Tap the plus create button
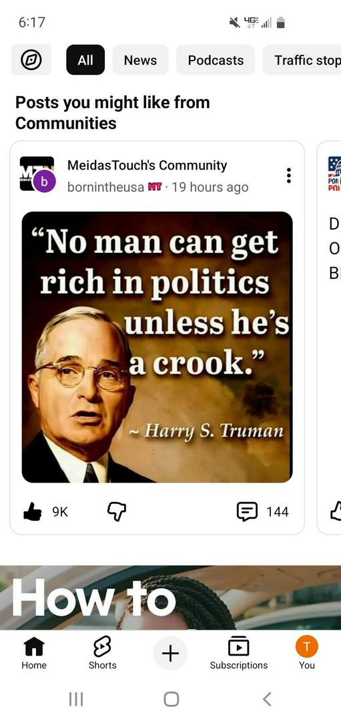 (171, 653)
